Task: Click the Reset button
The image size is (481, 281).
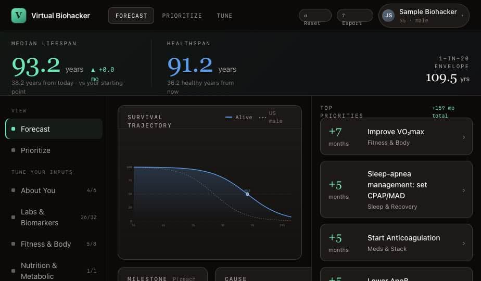Action: 315,16
